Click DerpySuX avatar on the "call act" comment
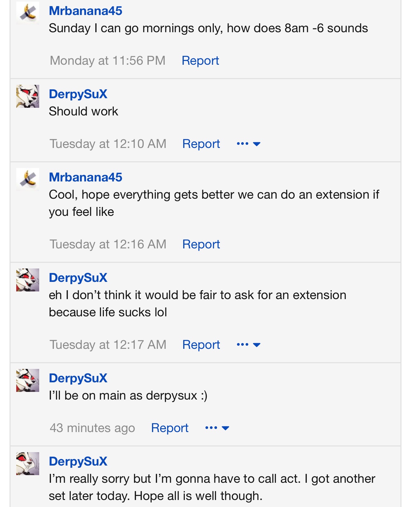Screen dimensions: 411x507 (28, 464)
